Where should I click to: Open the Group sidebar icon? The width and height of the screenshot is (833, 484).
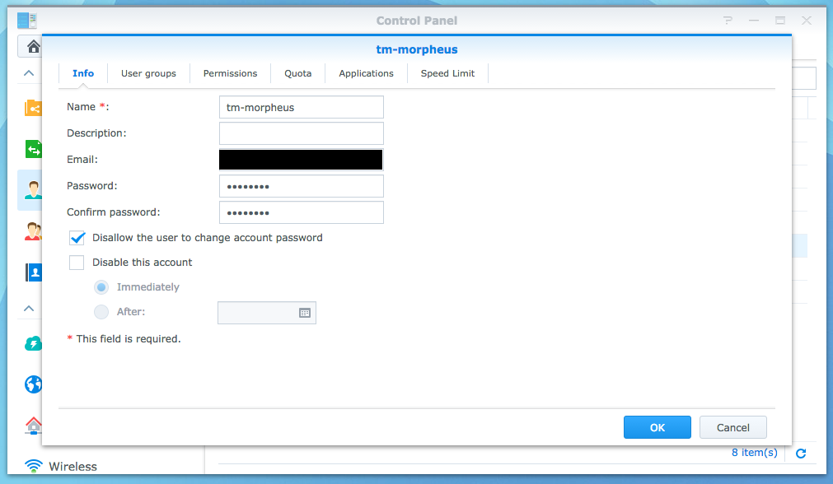(x=33, y=231)
